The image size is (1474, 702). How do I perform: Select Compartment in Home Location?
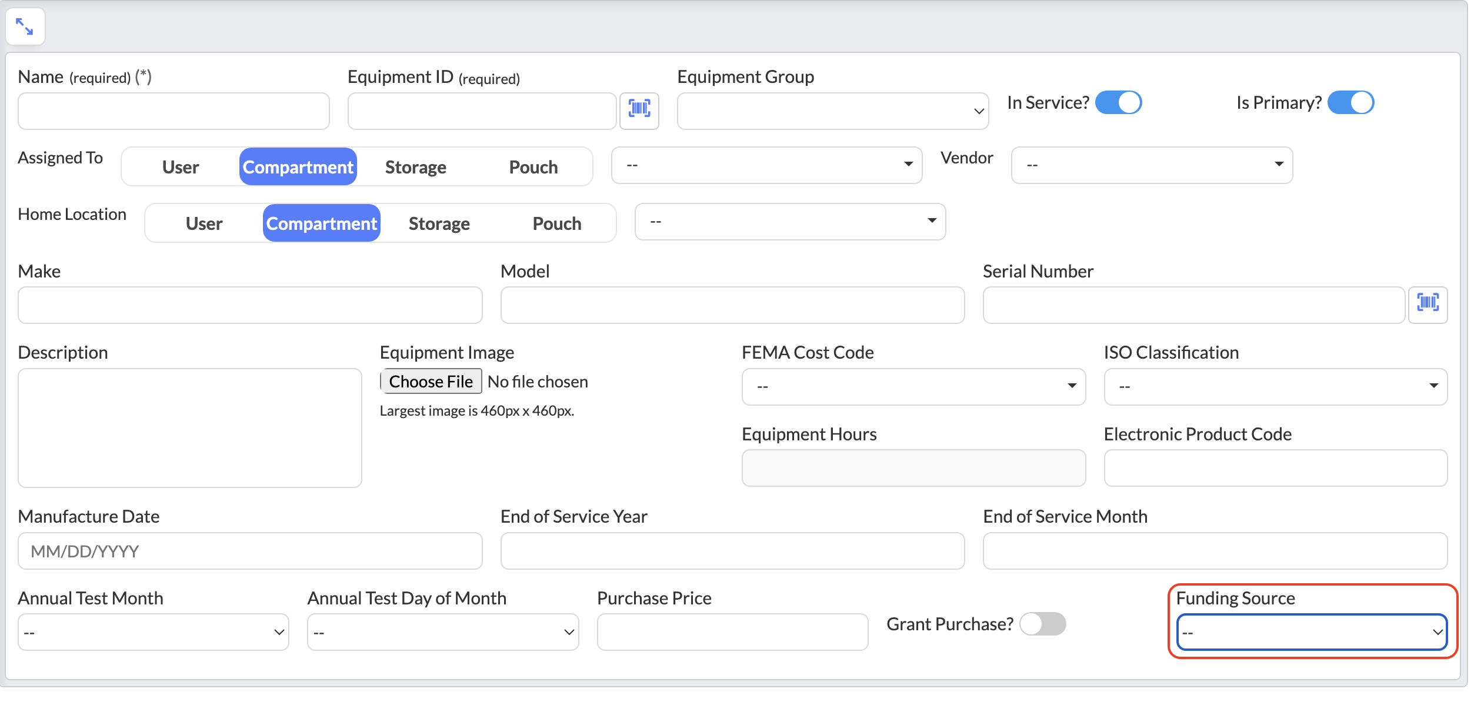[x=322, y=223]
